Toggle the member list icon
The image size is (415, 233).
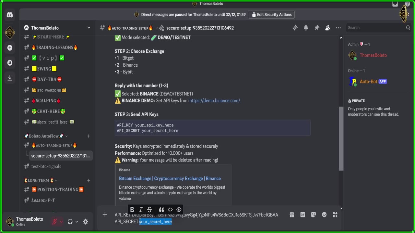[327, 28]
